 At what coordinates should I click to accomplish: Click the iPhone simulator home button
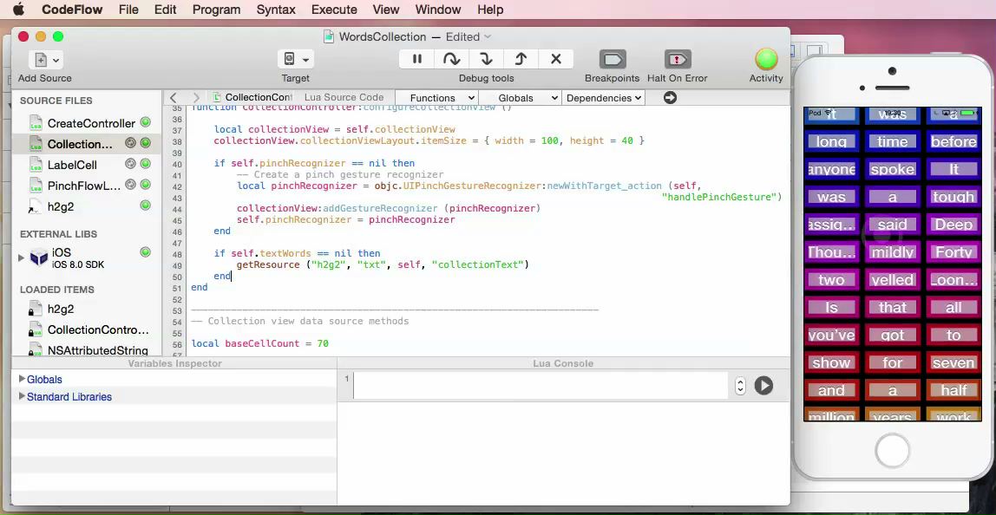click(x=893, y=451)
